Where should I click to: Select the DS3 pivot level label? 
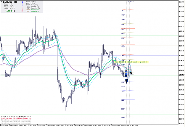pos(123,109)
